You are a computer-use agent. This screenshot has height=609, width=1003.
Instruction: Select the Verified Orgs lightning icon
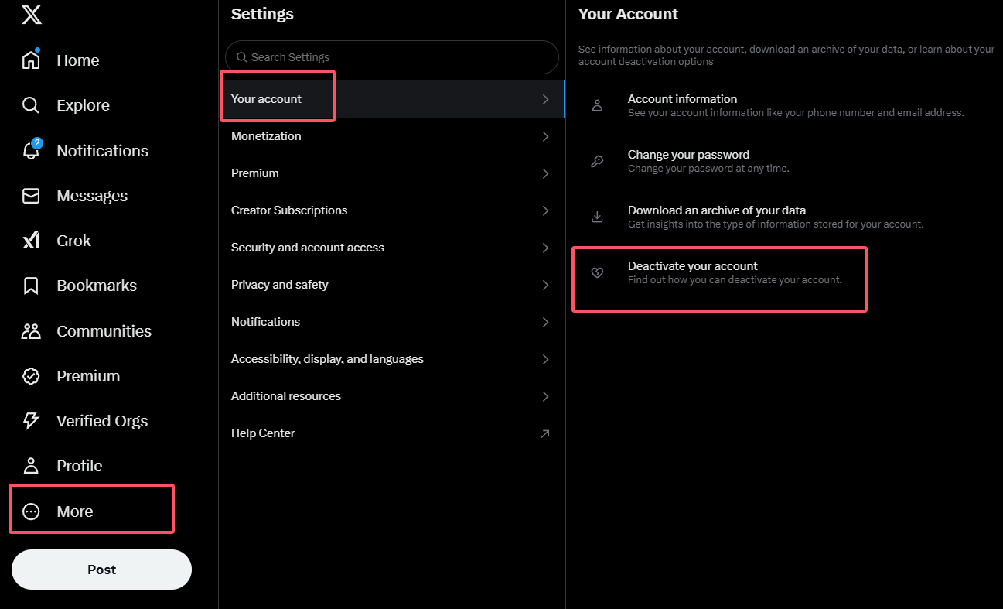(31, 420)
